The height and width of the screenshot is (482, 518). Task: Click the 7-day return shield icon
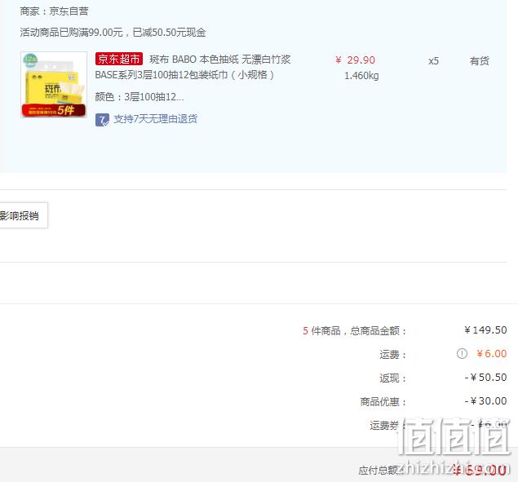(102, 120)
